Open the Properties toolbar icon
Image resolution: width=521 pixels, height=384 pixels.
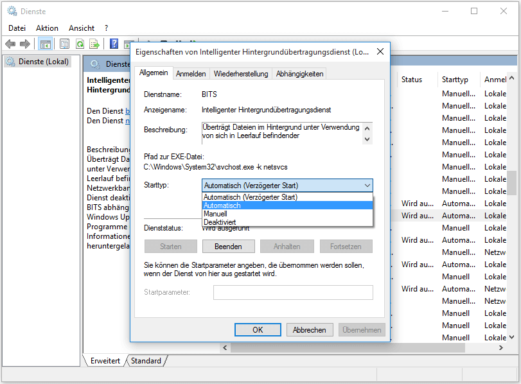(64, 44)
